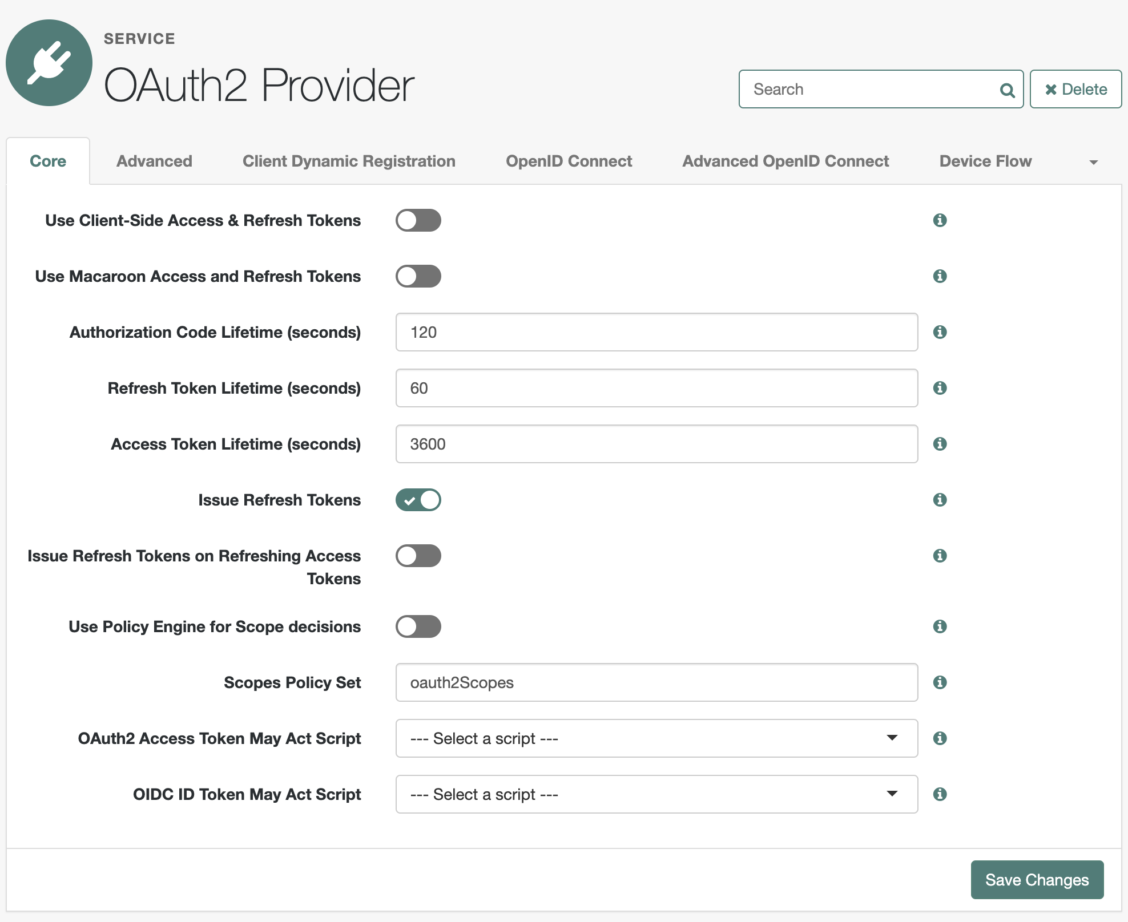Click inside the Search field

pyautogui.click(x=856, y=89)
